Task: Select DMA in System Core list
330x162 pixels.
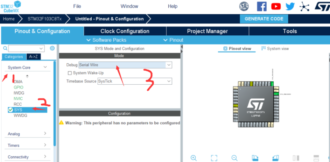Action: pos(18,82)
